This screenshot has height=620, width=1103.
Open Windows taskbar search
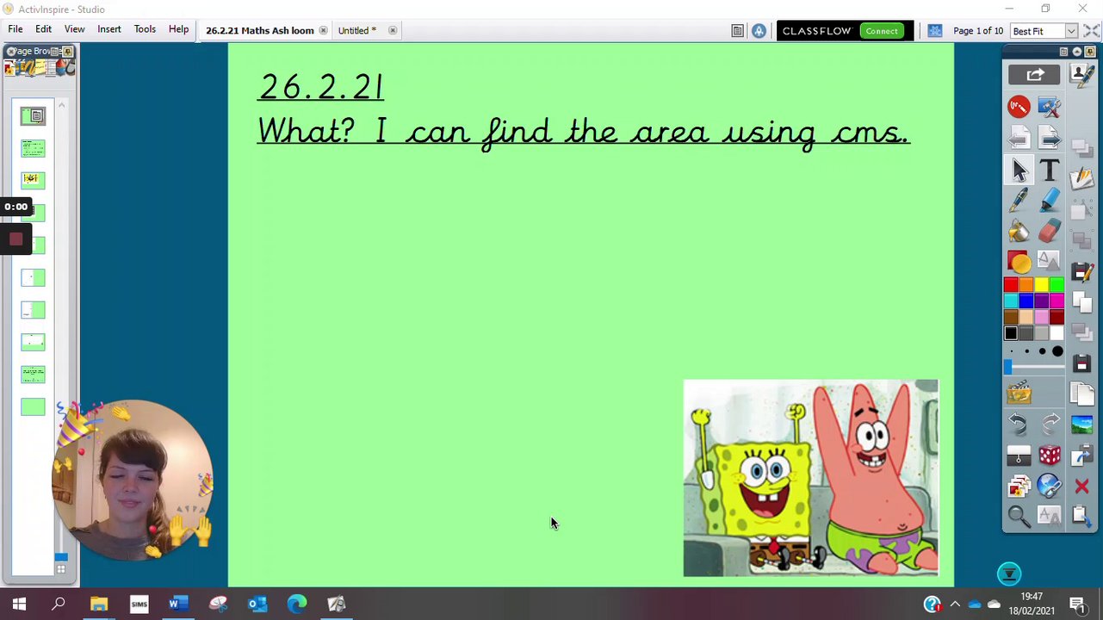point(59,604)
